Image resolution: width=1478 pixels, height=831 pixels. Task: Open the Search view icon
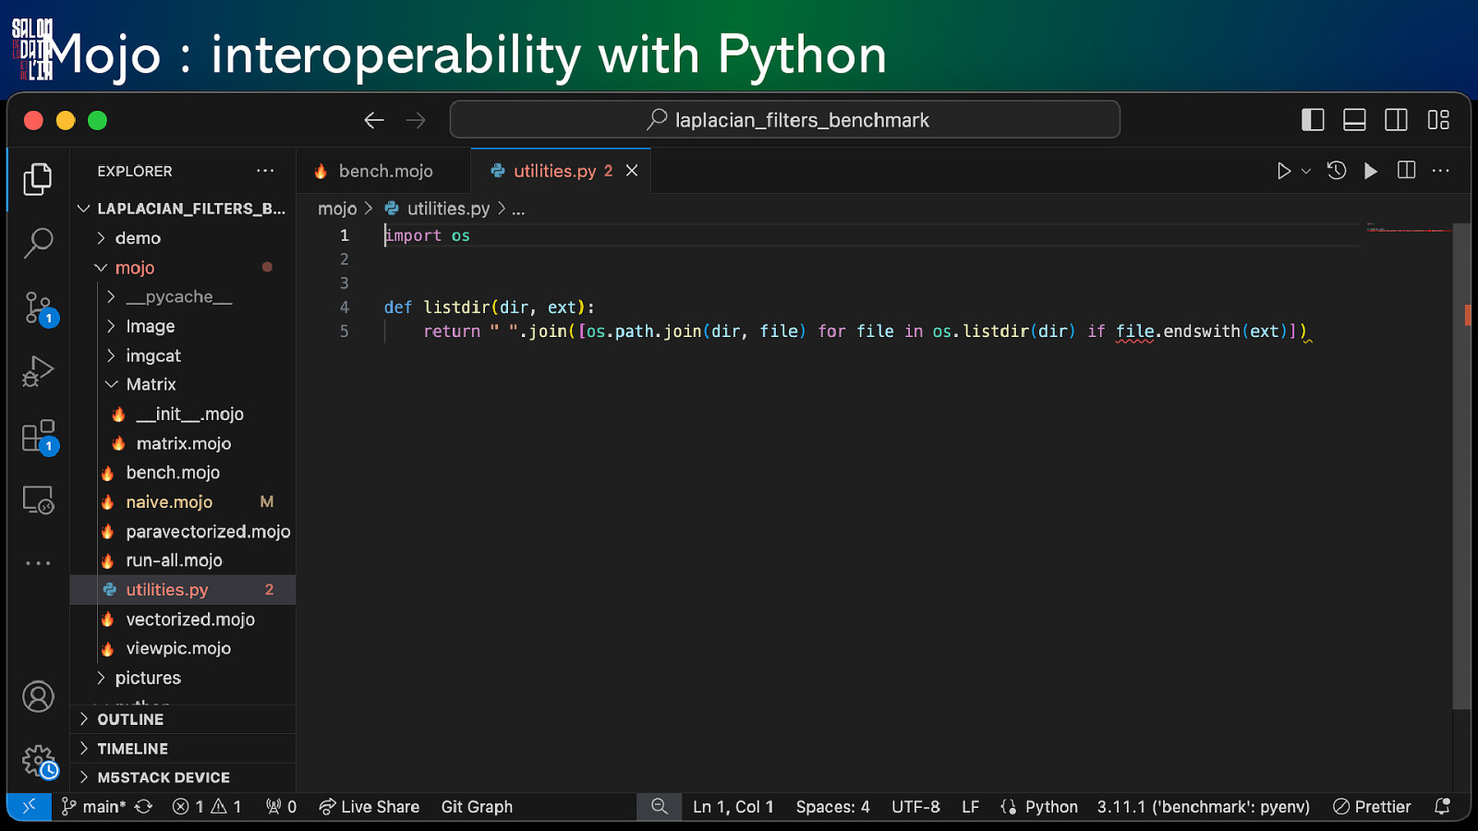[38, 243]
